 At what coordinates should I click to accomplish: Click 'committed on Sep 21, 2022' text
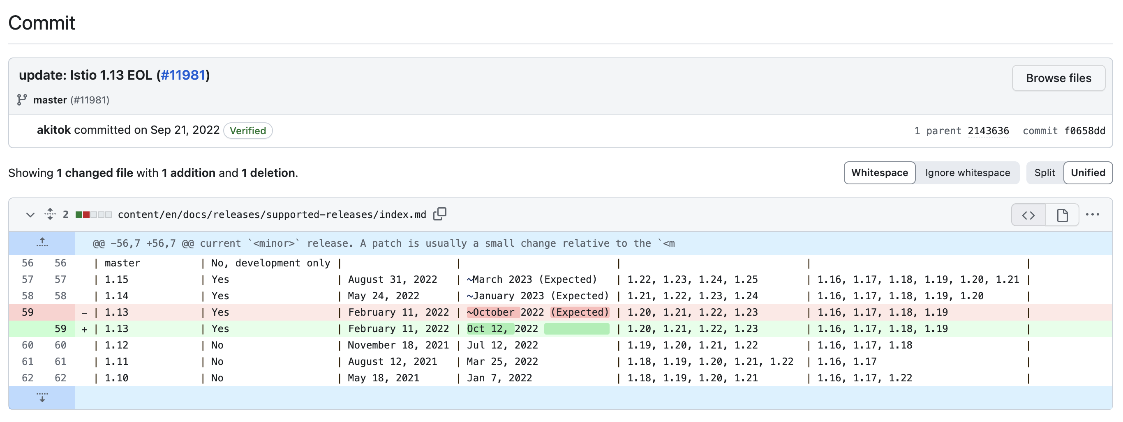point(146,130)
